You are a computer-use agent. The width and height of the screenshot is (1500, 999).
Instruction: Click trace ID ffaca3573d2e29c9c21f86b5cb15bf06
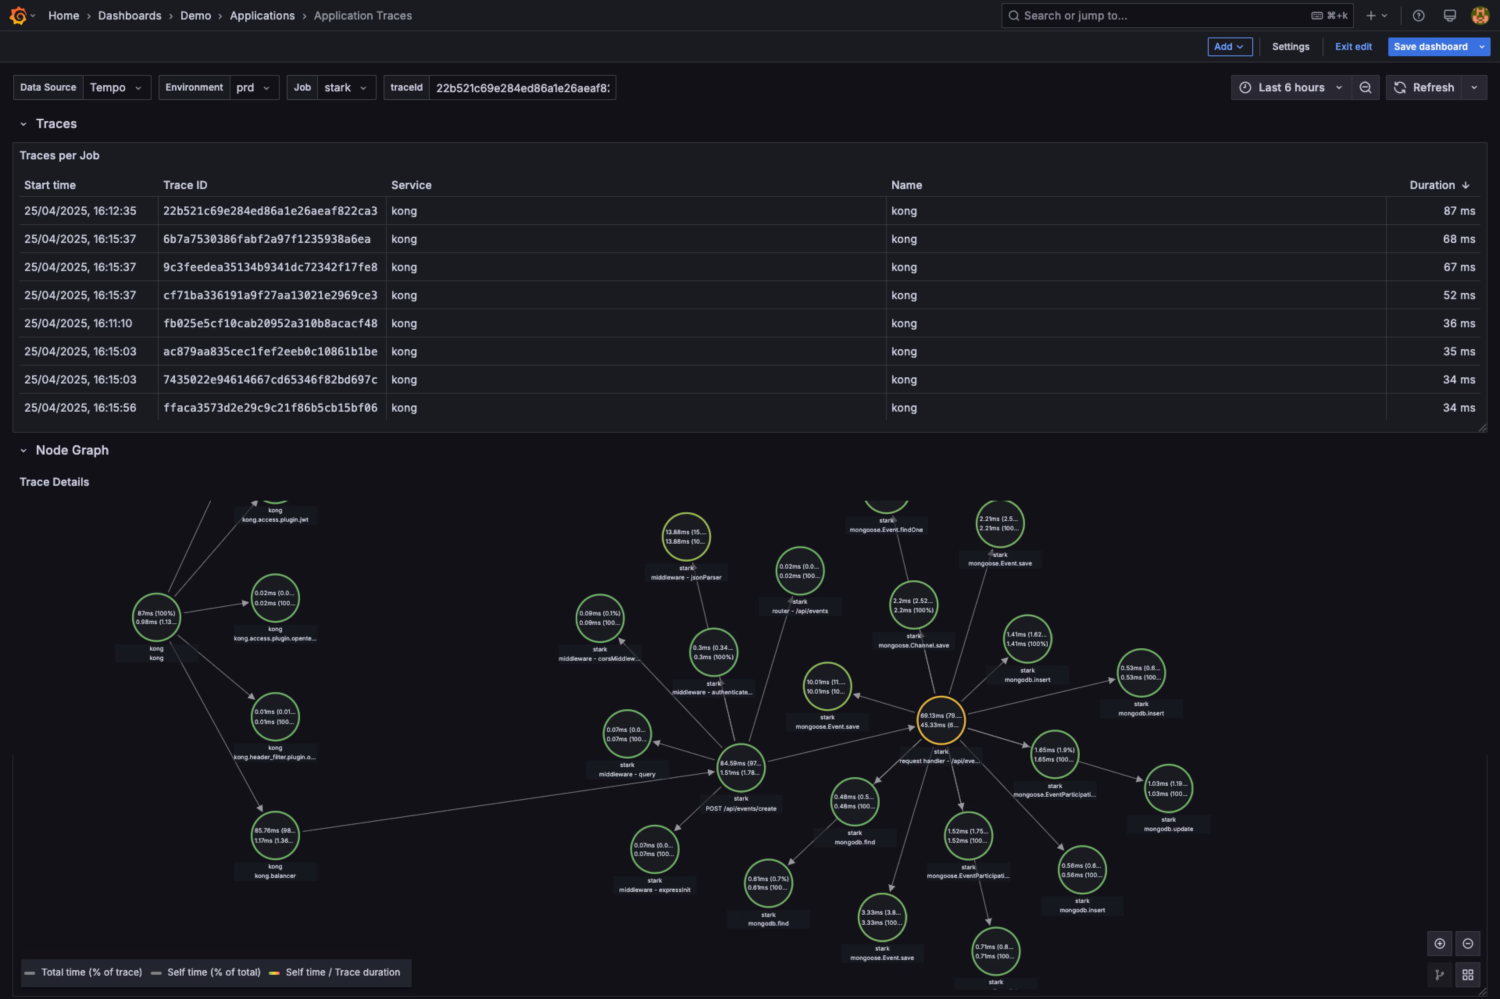pos(270,407)
